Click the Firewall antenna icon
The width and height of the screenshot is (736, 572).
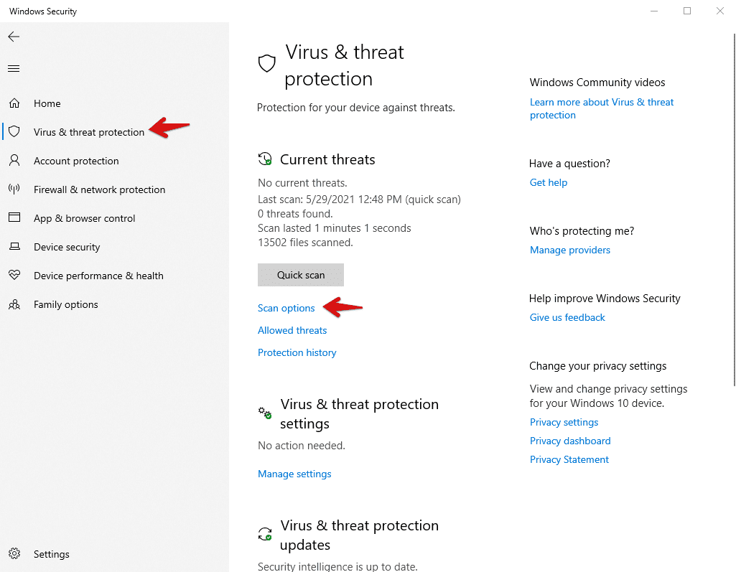[14, 189]
